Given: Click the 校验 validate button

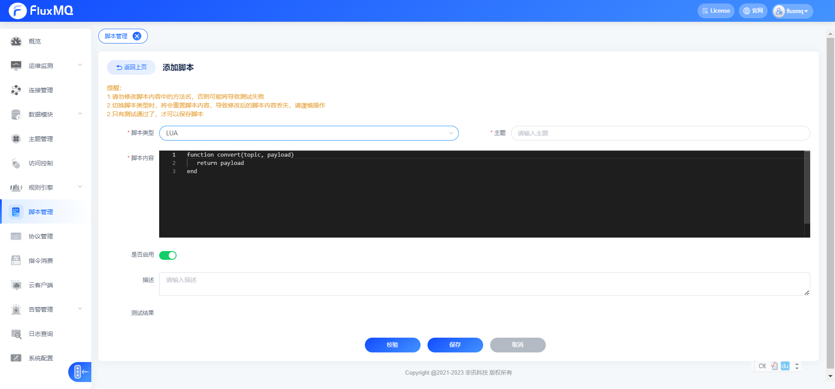Looking at the screenshot, I should [392, 345].
